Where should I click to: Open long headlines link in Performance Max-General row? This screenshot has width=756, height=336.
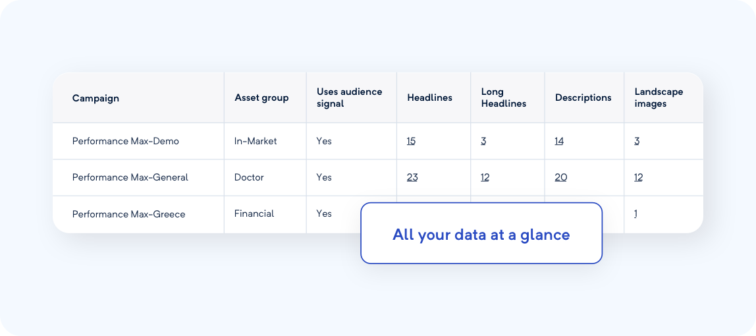(485, 177)
